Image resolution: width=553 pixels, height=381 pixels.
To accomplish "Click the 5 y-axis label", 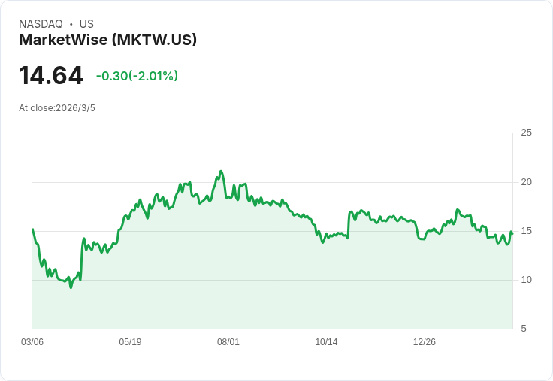I will tap(524, 328).
